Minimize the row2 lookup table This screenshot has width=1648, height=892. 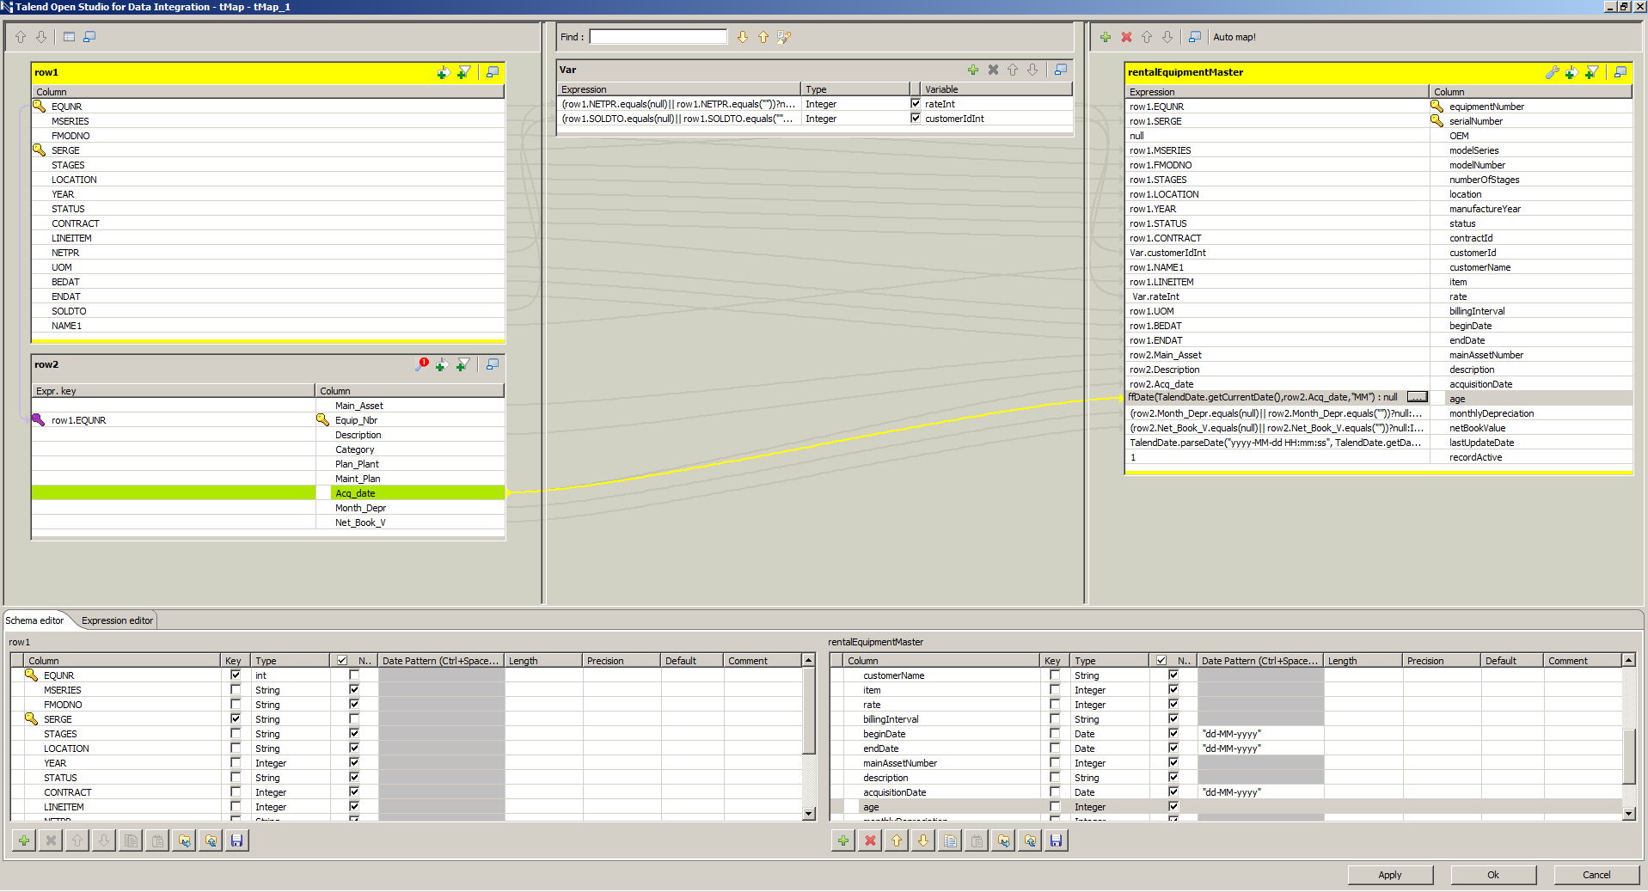point(493,364)
